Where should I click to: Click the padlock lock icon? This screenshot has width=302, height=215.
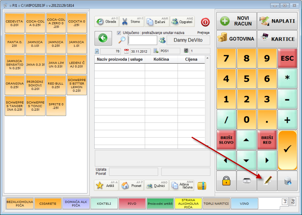coord(226,181)
